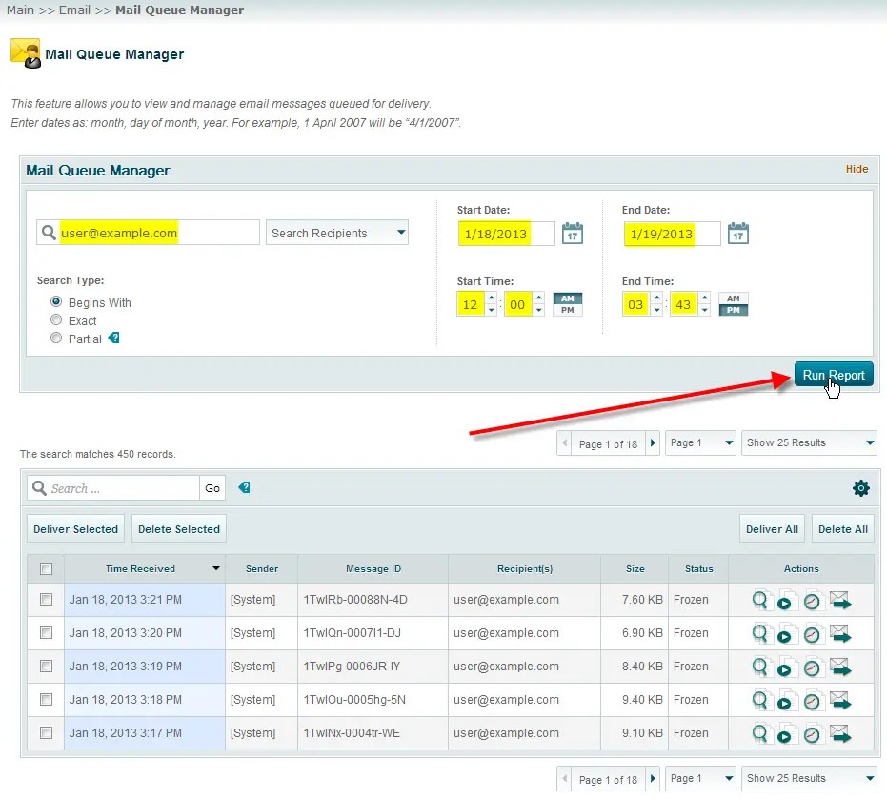887x801 pixels.
Task: View the message from Jan 18, 3:21 PM
Action: click(759, 601)
